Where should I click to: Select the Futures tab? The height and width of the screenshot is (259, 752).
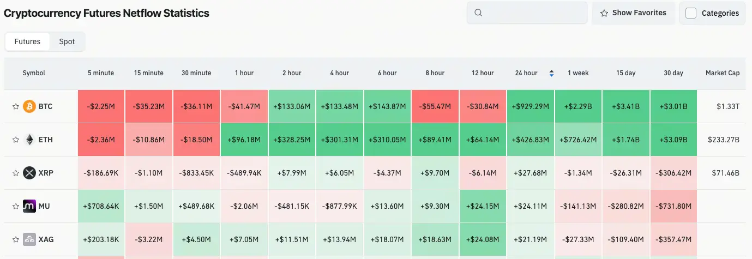27,41
